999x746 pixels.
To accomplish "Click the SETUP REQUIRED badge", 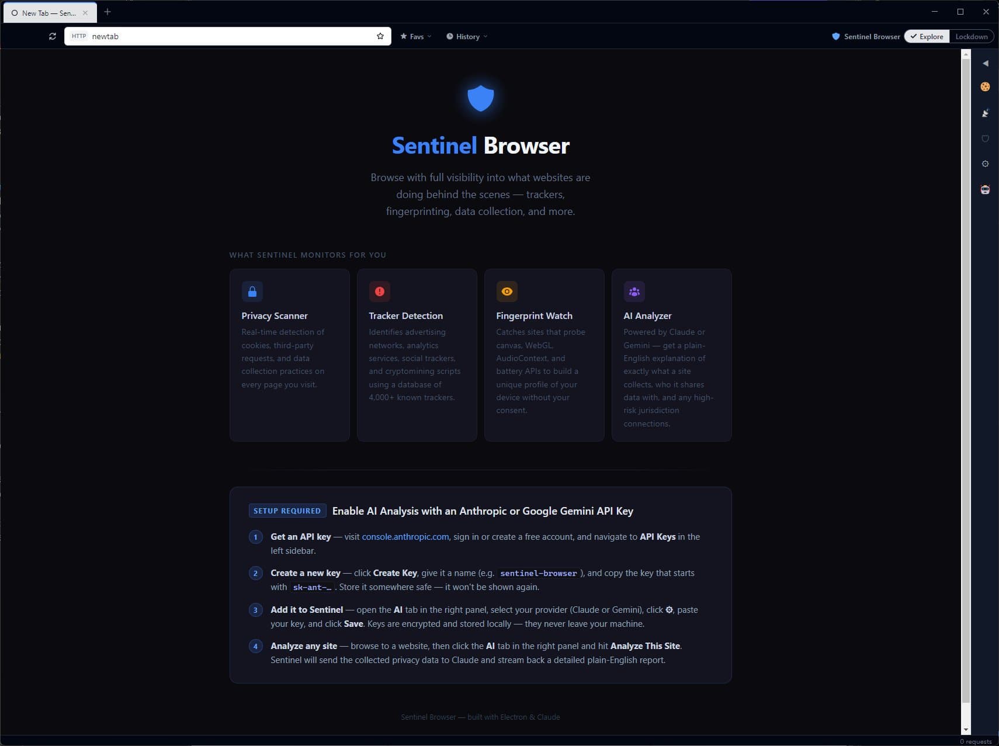I will tap(287, 511).
